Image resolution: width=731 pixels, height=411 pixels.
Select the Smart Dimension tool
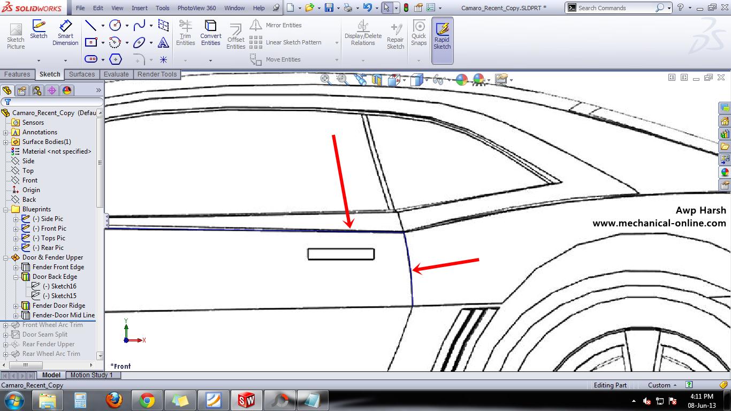tap(65, 33)
